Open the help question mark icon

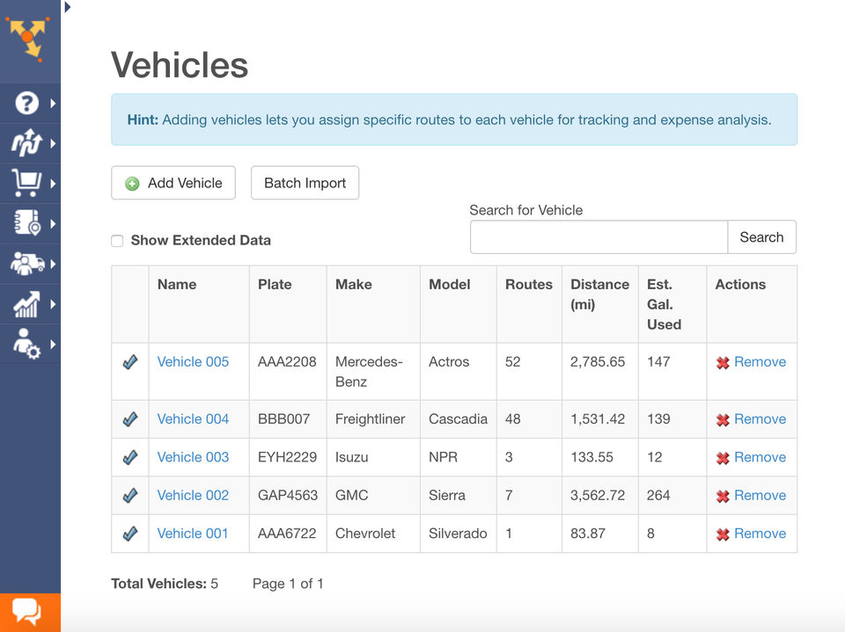pyautogui.click(x=26, y=103)
